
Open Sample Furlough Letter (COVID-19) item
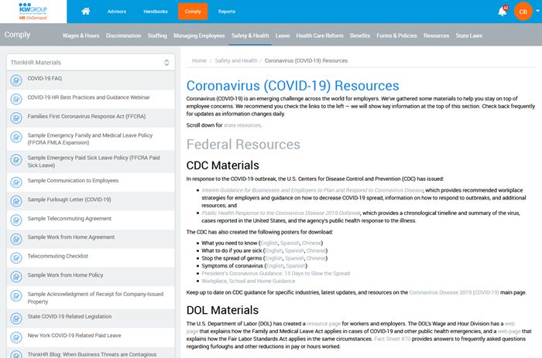point(91,201)
